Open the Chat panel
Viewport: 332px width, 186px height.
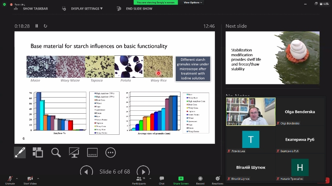point(162,181)
